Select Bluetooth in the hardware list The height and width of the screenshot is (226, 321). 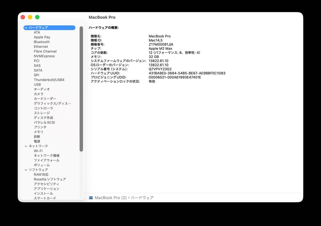point(42,42)
